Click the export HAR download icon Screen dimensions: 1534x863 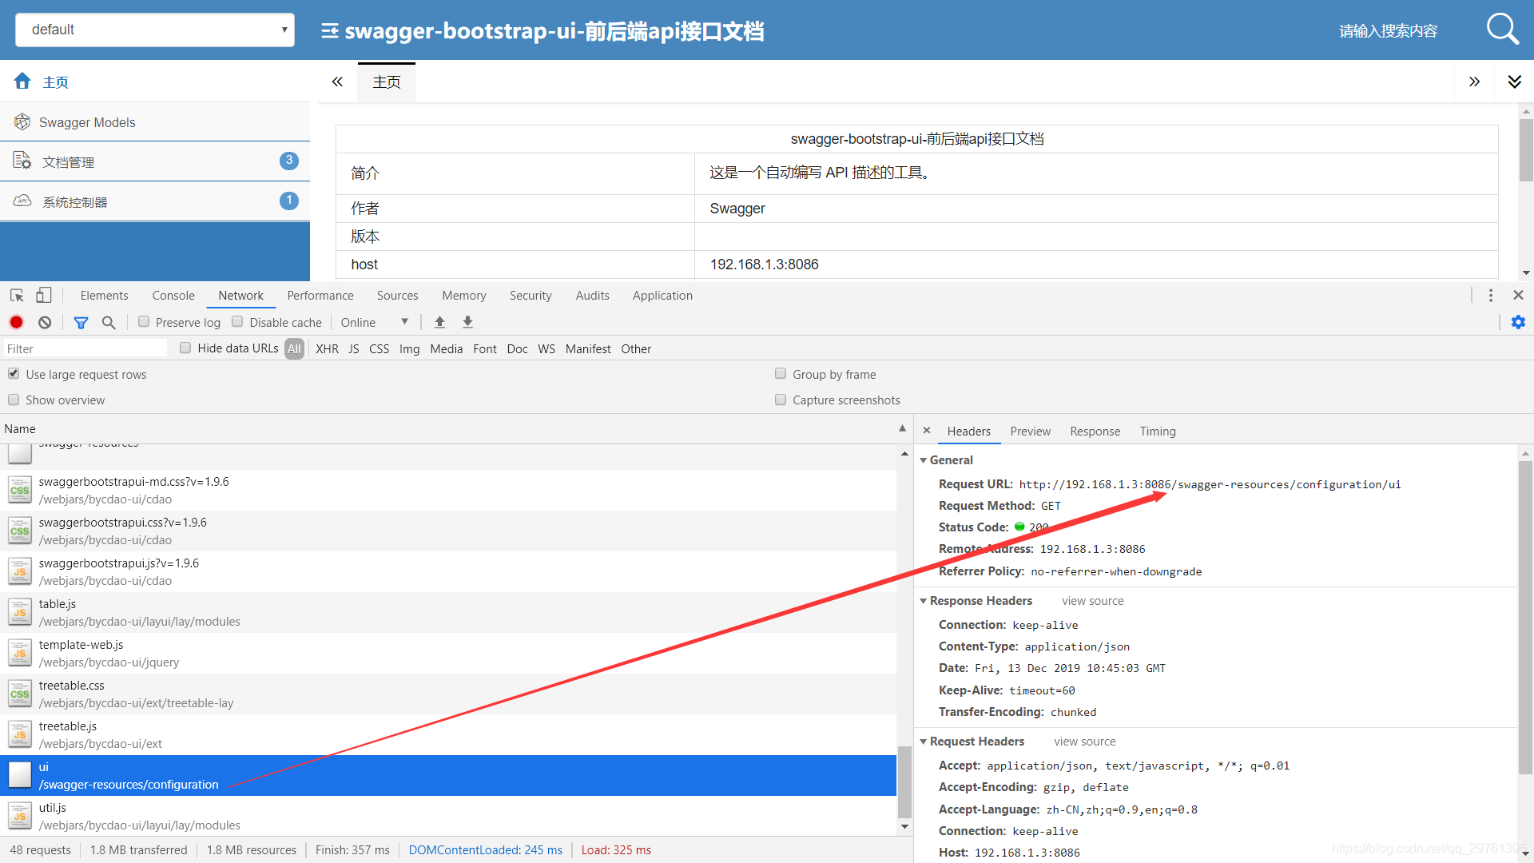click(468, 322)
